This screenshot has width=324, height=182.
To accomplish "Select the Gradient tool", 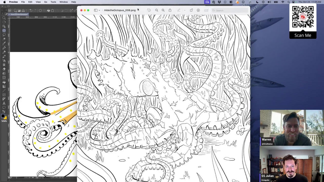I will [4, 86].
